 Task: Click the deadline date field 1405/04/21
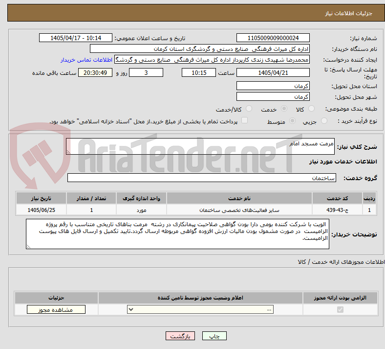(x=273, y=72)
